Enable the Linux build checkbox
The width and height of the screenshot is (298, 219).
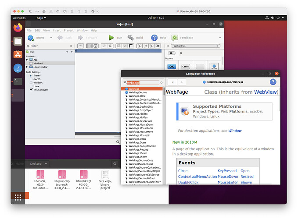[31, 86]
